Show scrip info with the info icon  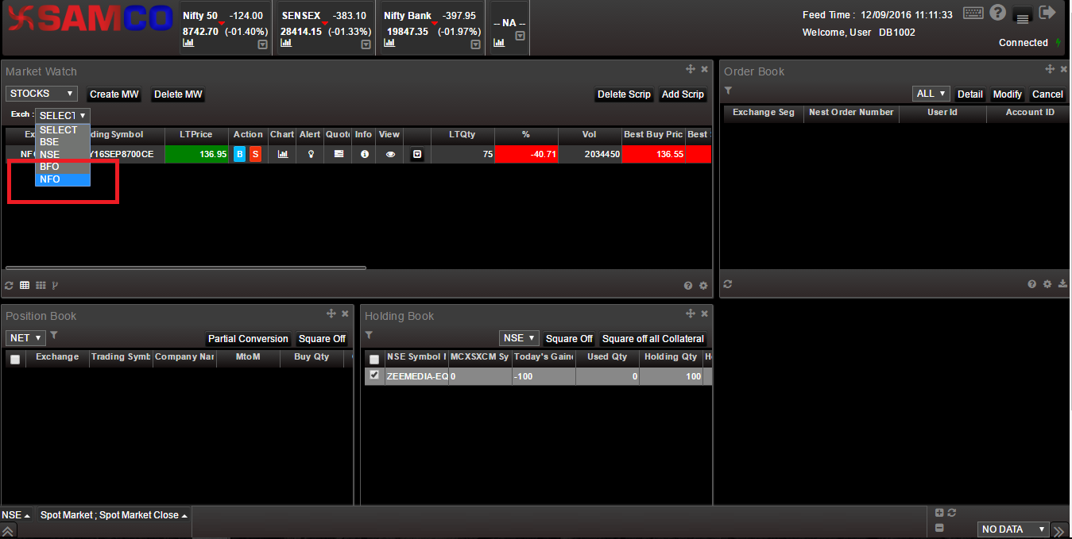365,154
